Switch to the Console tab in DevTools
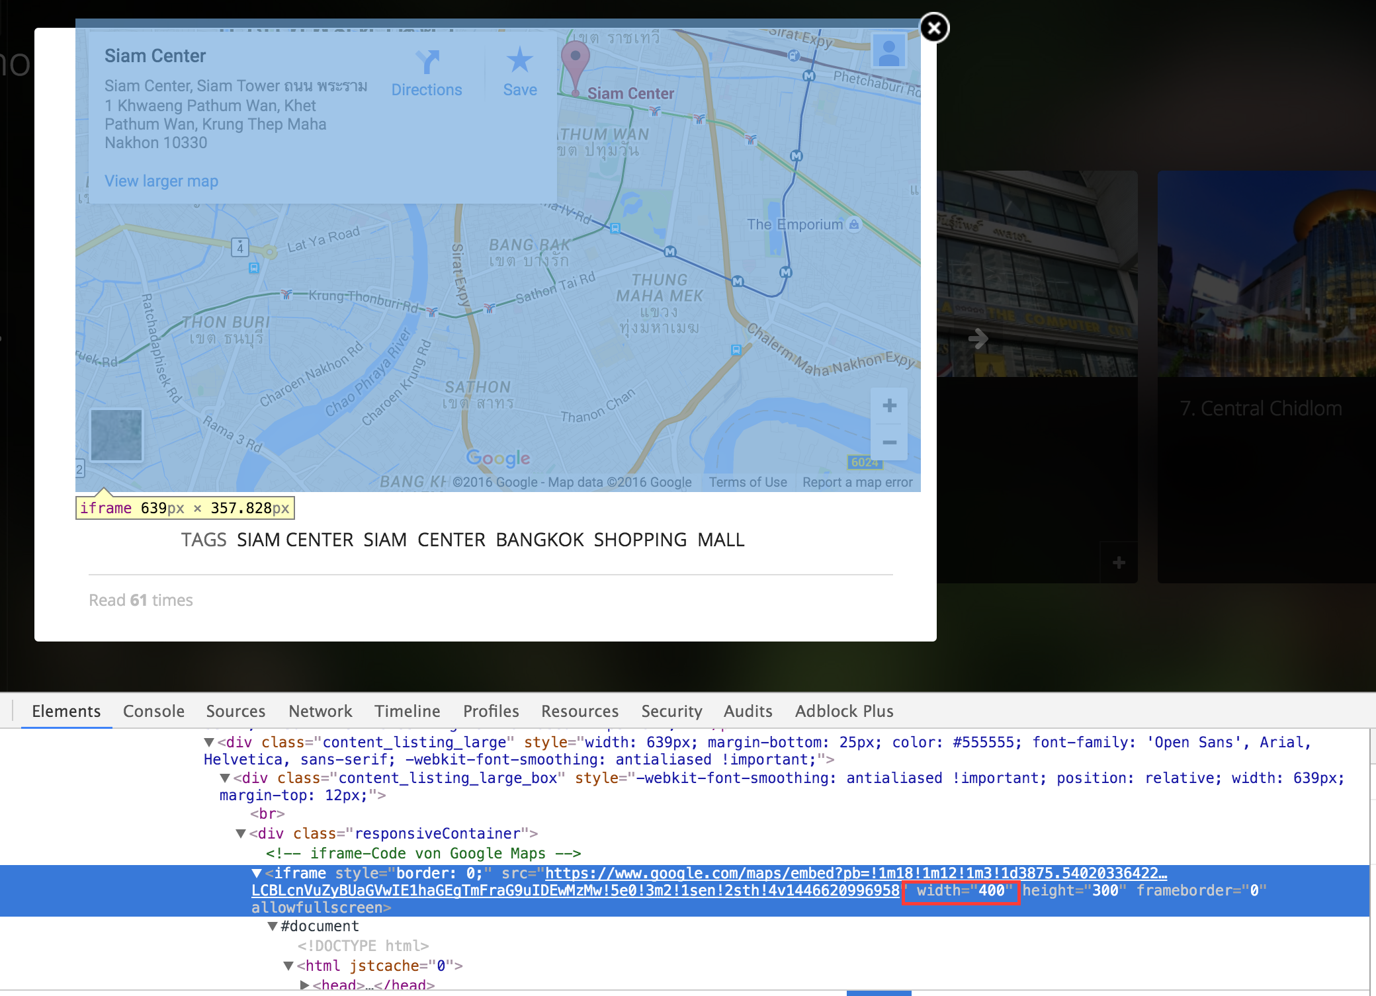This screenshot has width=1376, height=996. pos(153,711)
